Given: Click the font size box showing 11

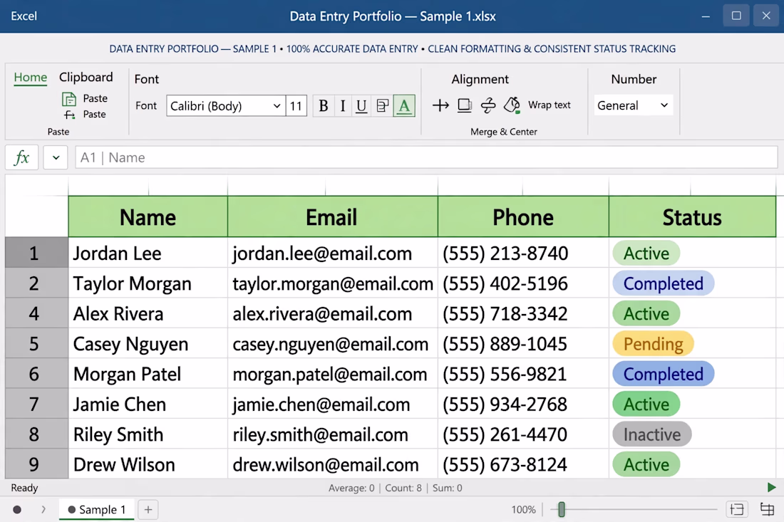Looking at the screenshot, I should tap(296, 106).
